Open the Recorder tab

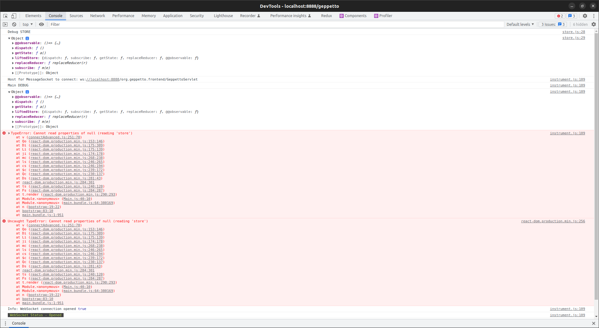click(x=250, y=16)
